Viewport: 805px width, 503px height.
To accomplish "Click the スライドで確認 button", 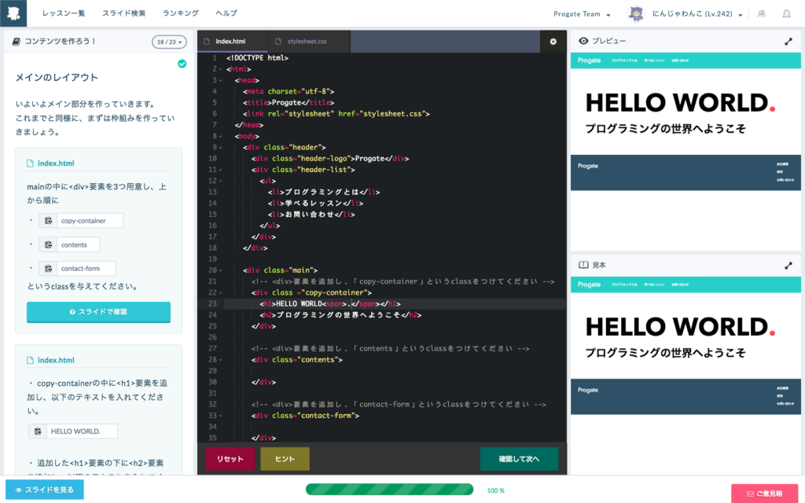I will pyautogui.click(x=98, y=312).
